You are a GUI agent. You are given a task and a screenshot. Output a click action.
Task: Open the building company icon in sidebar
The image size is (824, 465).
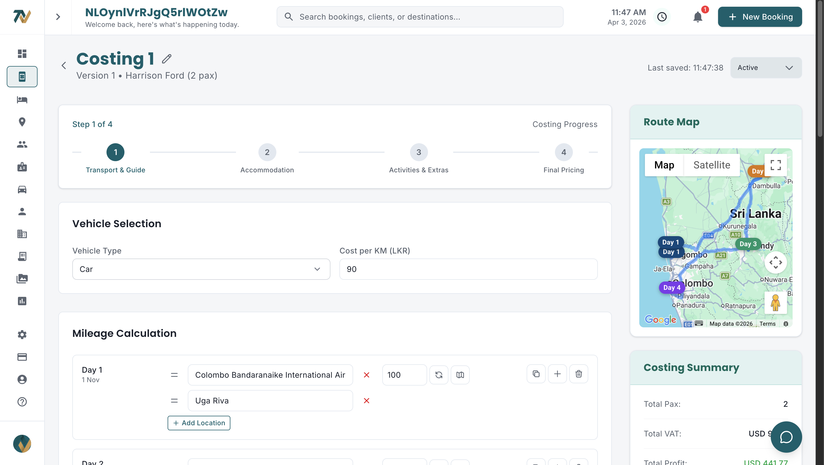22,234
